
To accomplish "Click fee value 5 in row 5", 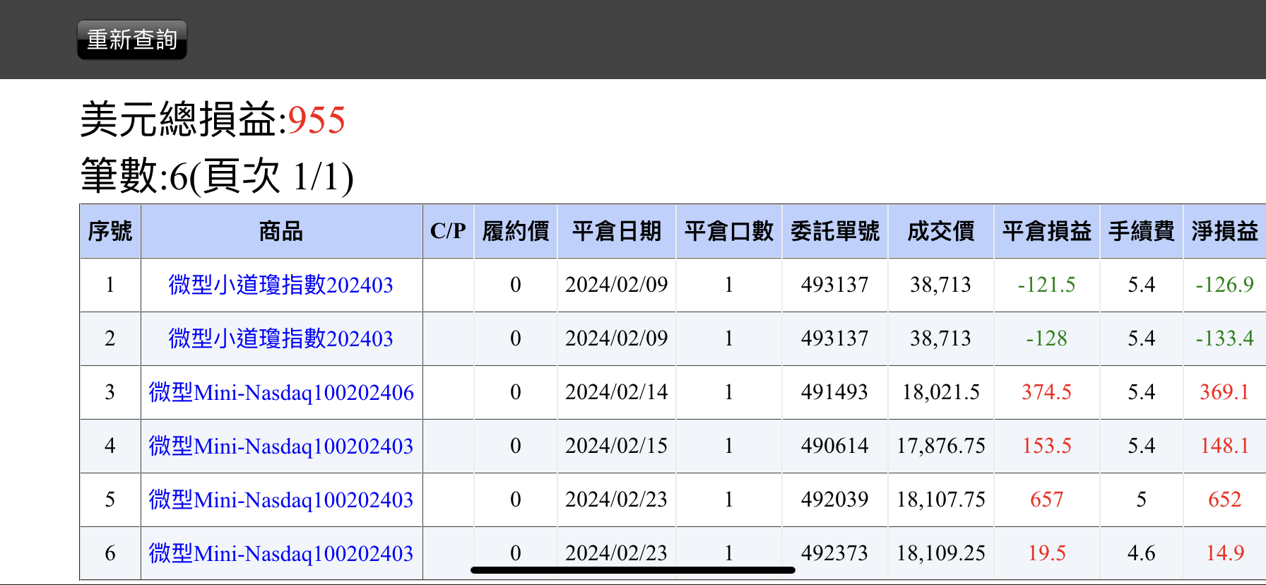I will [x=1142, y=500].
